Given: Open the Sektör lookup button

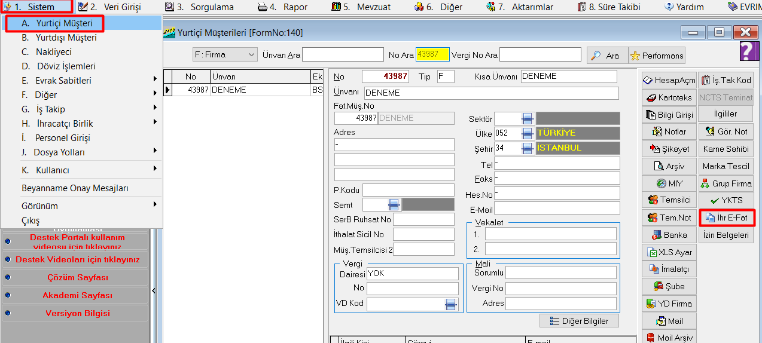Looking at the screenshot, I should coord(528,118).
